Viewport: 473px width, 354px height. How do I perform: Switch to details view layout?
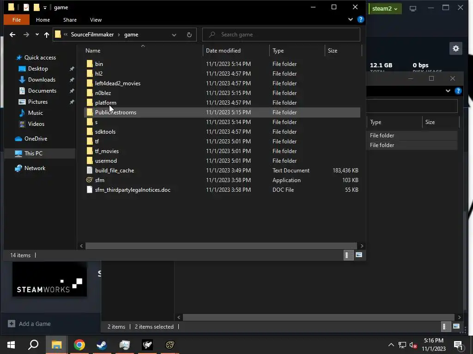pos(348,255)
